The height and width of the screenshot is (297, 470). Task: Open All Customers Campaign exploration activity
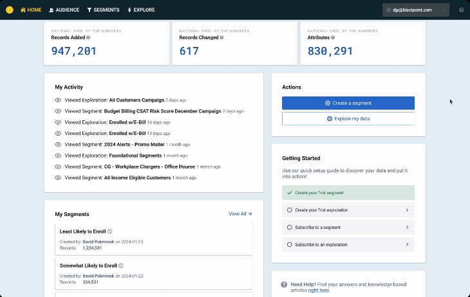[x=136, y=100]
